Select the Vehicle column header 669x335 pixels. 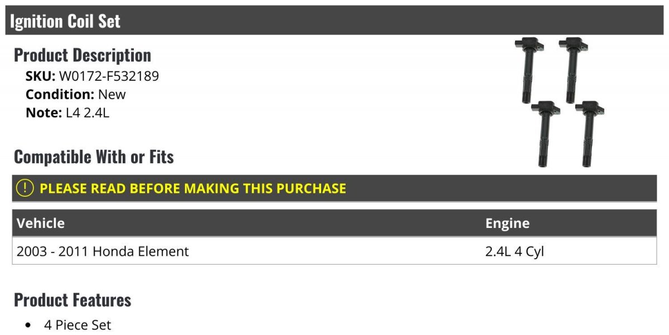tap(41, 224)
